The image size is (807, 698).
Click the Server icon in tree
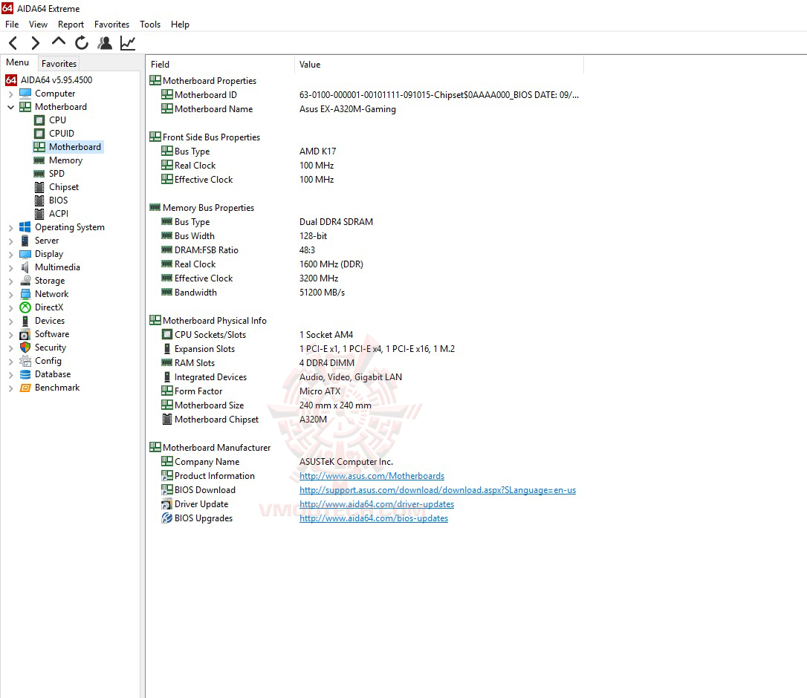click(25, 240)
